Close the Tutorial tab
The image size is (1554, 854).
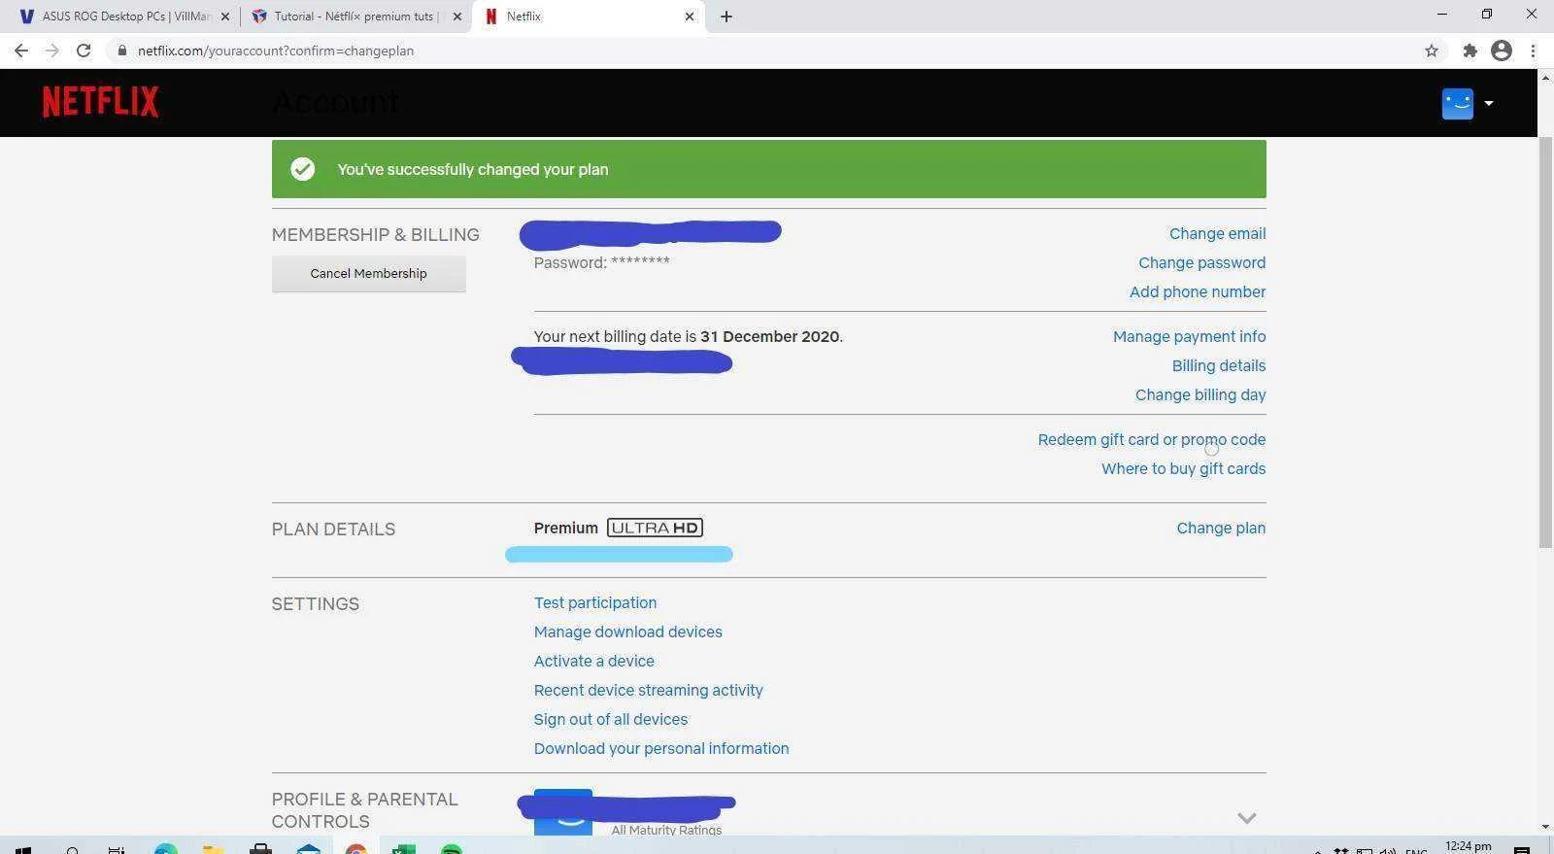pyautogui.click(x=457, y=17)
